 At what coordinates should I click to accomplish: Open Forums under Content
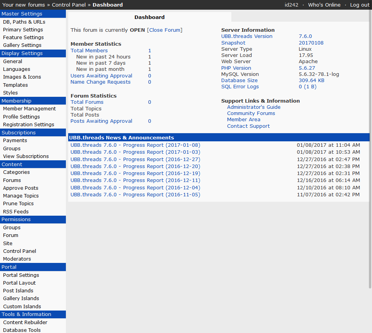(x=12, y=180)
